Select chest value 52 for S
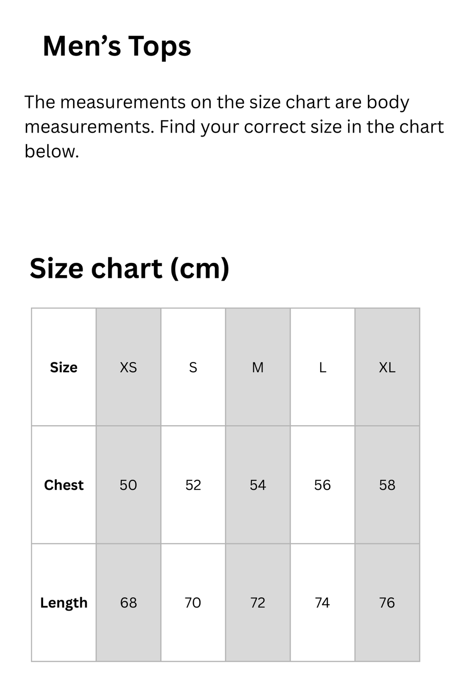 (x=193, y=485)
